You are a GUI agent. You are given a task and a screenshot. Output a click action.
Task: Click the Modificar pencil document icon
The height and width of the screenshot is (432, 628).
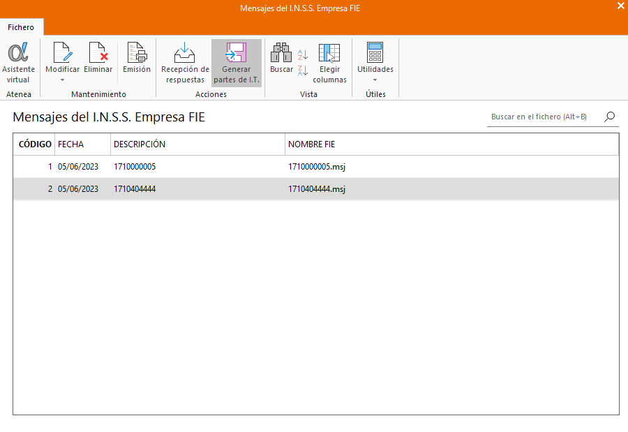[x=62, y=53]
